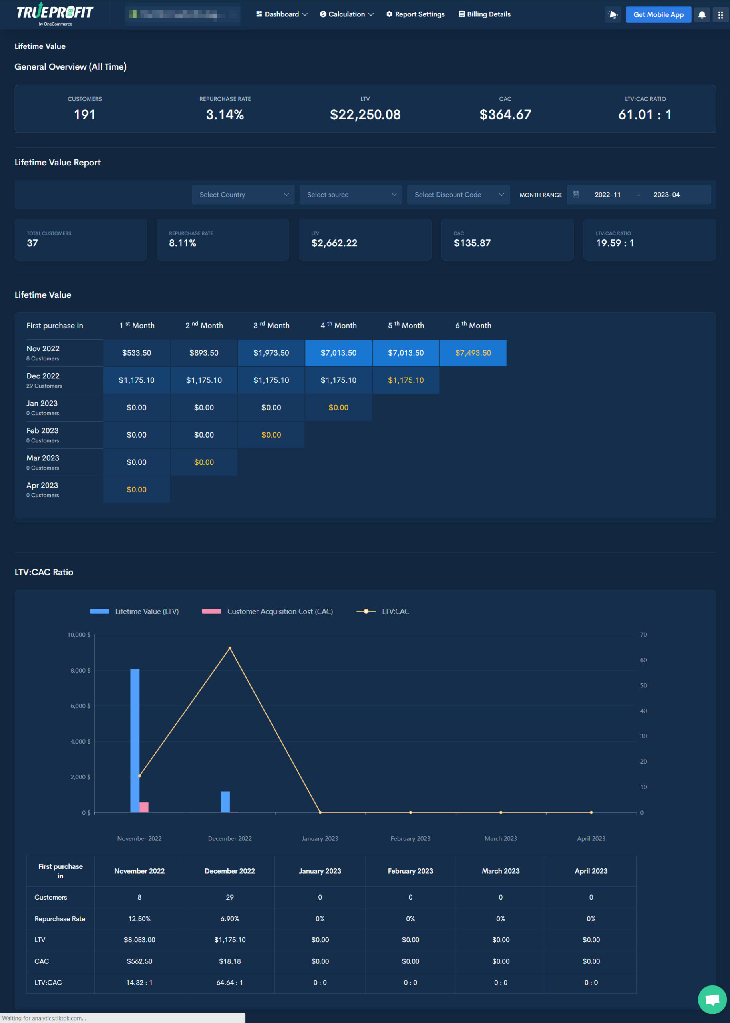Click Report Settings in the navigation
The image size is (730, 1023).
414,14
